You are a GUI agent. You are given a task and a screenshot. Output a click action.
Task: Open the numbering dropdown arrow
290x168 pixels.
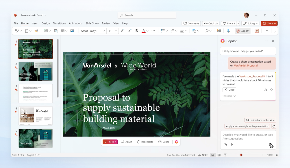coord(176,31)
